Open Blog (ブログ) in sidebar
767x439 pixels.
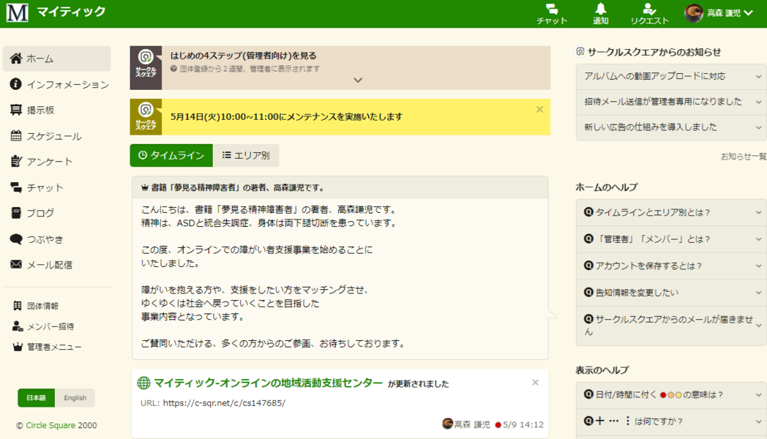tap(40, 213)
